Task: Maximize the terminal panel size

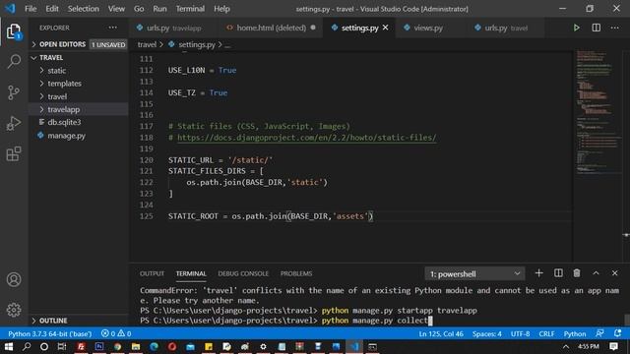Action: (596, 273)
